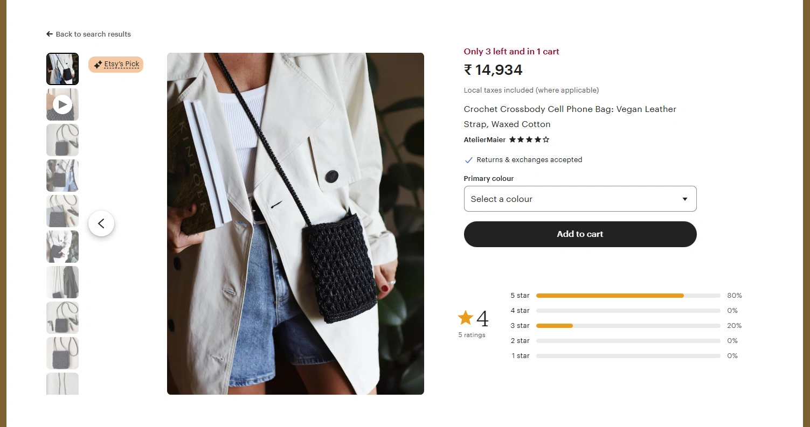810x427 pixels.
Task: Open the AtelierMaier shop link
Action: pyautogui.click(x=484, y=139)
